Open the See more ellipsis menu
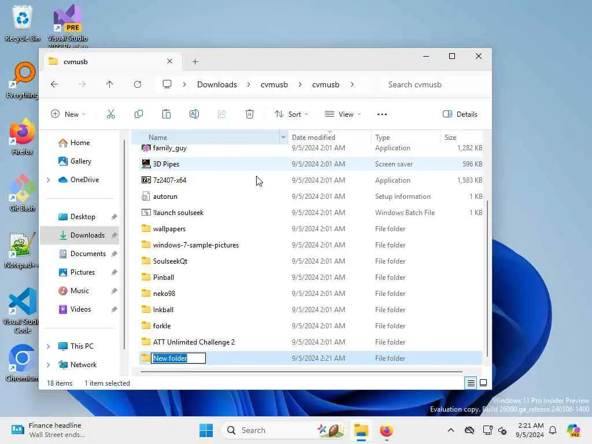Image resolution: width=592 pixels, height=444 pixels. pyautogui.click(x=382, y=114)
